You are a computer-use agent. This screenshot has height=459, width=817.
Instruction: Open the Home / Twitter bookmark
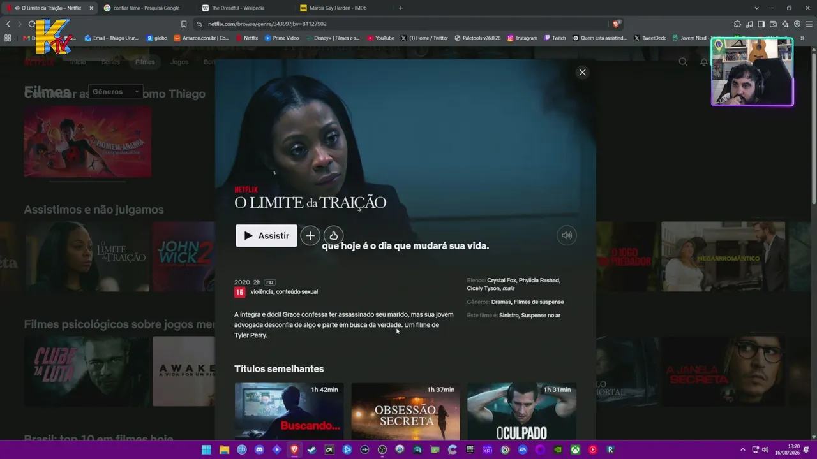point(424,38)
